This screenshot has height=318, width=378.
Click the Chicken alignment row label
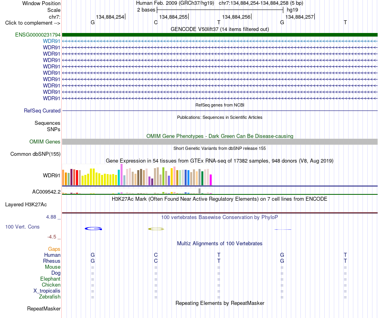[x=51, y=285]
